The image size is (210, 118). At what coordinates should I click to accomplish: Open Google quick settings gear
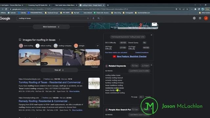pyautogui.click(x=194, y=18)
